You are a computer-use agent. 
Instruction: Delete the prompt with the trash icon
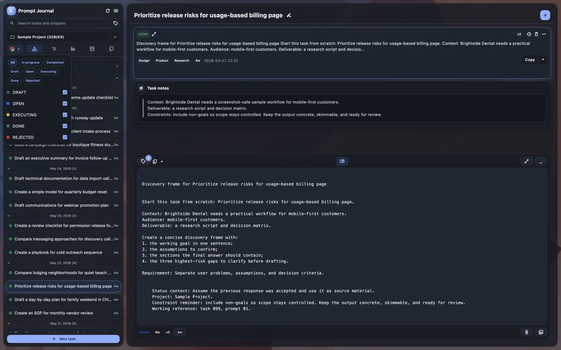coord(536,34)
